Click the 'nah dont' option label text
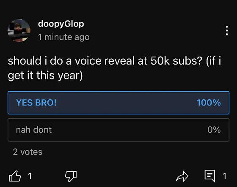The width and height of the screenshot is (237, 187). [x=34, y=130]
